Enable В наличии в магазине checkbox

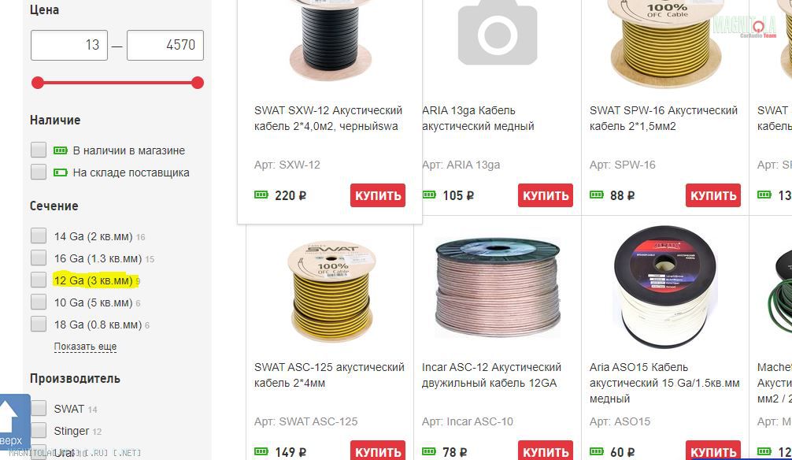click(39, 150)
